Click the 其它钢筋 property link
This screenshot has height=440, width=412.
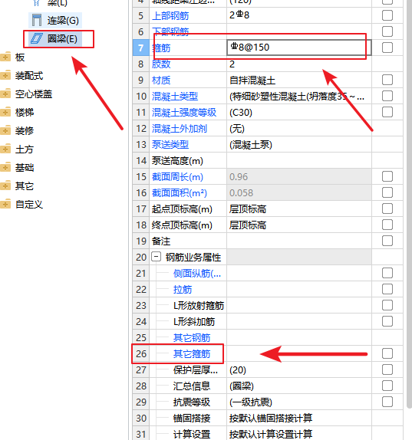[x=192, y=337]
